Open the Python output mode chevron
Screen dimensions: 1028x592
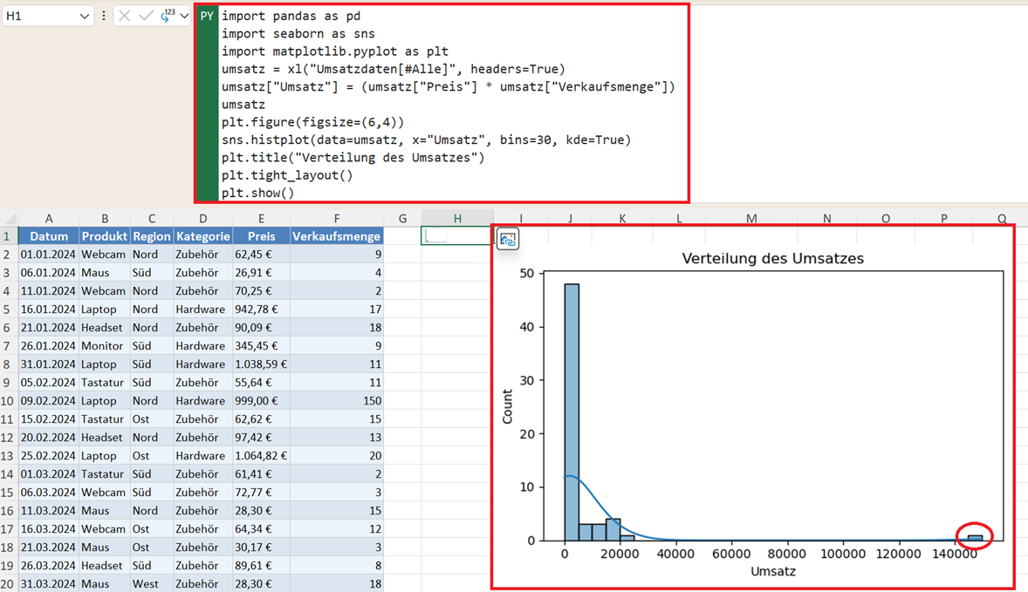coord(184,16)
